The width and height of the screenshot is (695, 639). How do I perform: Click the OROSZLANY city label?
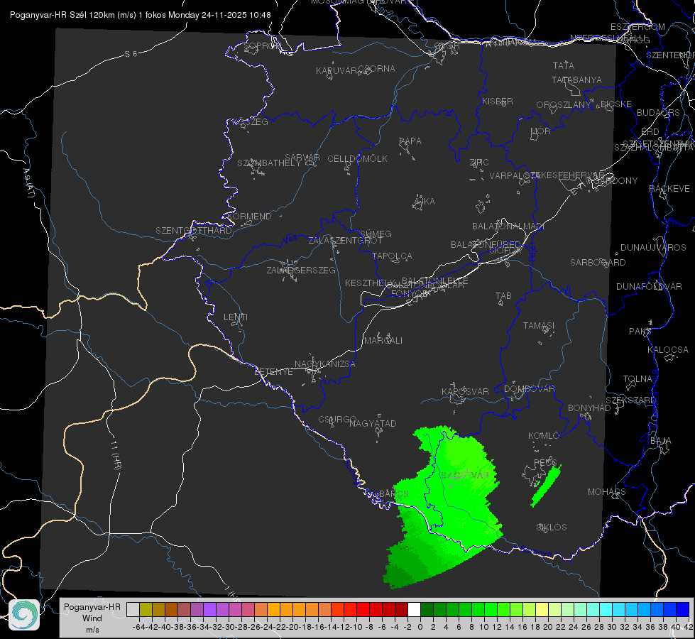[x=564, y=104]
